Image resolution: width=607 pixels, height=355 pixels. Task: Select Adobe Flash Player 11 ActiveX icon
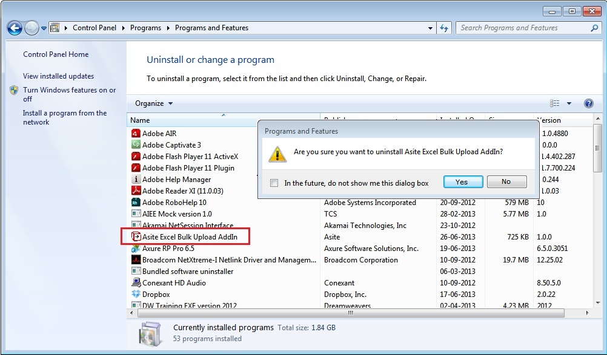pos(136,157)
